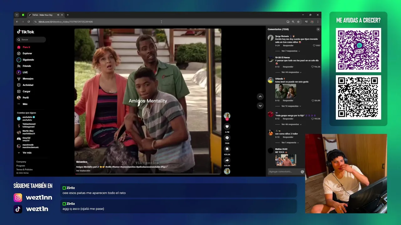Screen dimensions: 401x225
Task: Open comments via the speech bubble icon
Action: pyautogui.click(x=227, y=138)
